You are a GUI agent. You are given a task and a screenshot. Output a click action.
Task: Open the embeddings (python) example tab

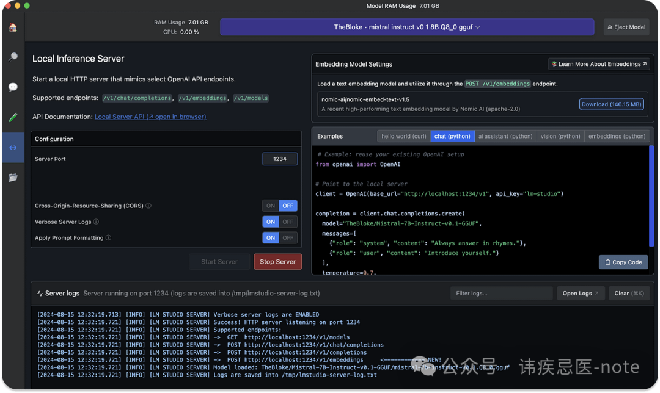(x=617, y=136)
